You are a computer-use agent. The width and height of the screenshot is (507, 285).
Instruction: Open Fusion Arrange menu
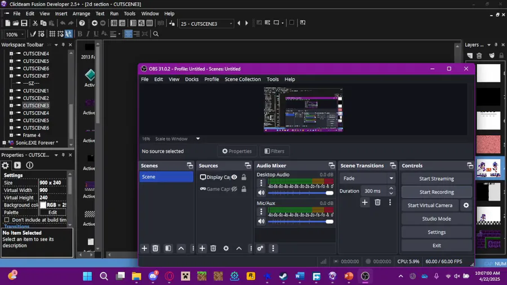[x=81, y=14]
